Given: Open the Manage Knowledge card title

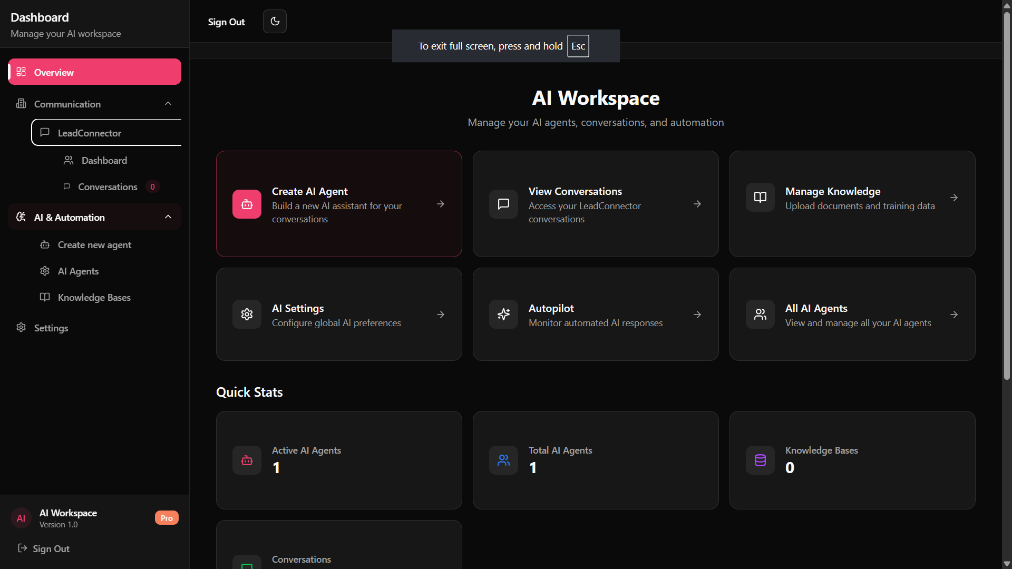Looking at the screenshot, I should pos(833,191).
